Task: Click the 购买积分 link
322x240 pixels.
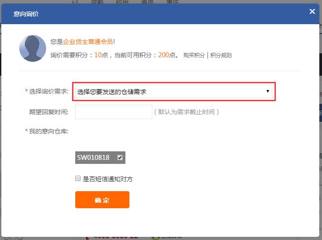Action: coord(194,56)
